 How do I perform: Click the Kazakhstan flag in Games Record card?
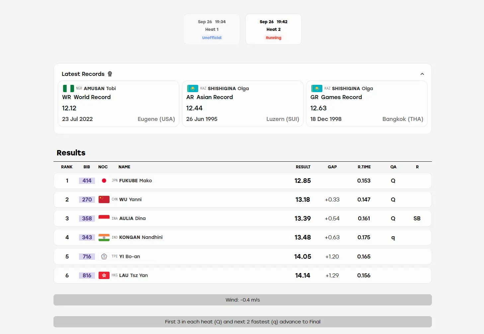[317, 88]
